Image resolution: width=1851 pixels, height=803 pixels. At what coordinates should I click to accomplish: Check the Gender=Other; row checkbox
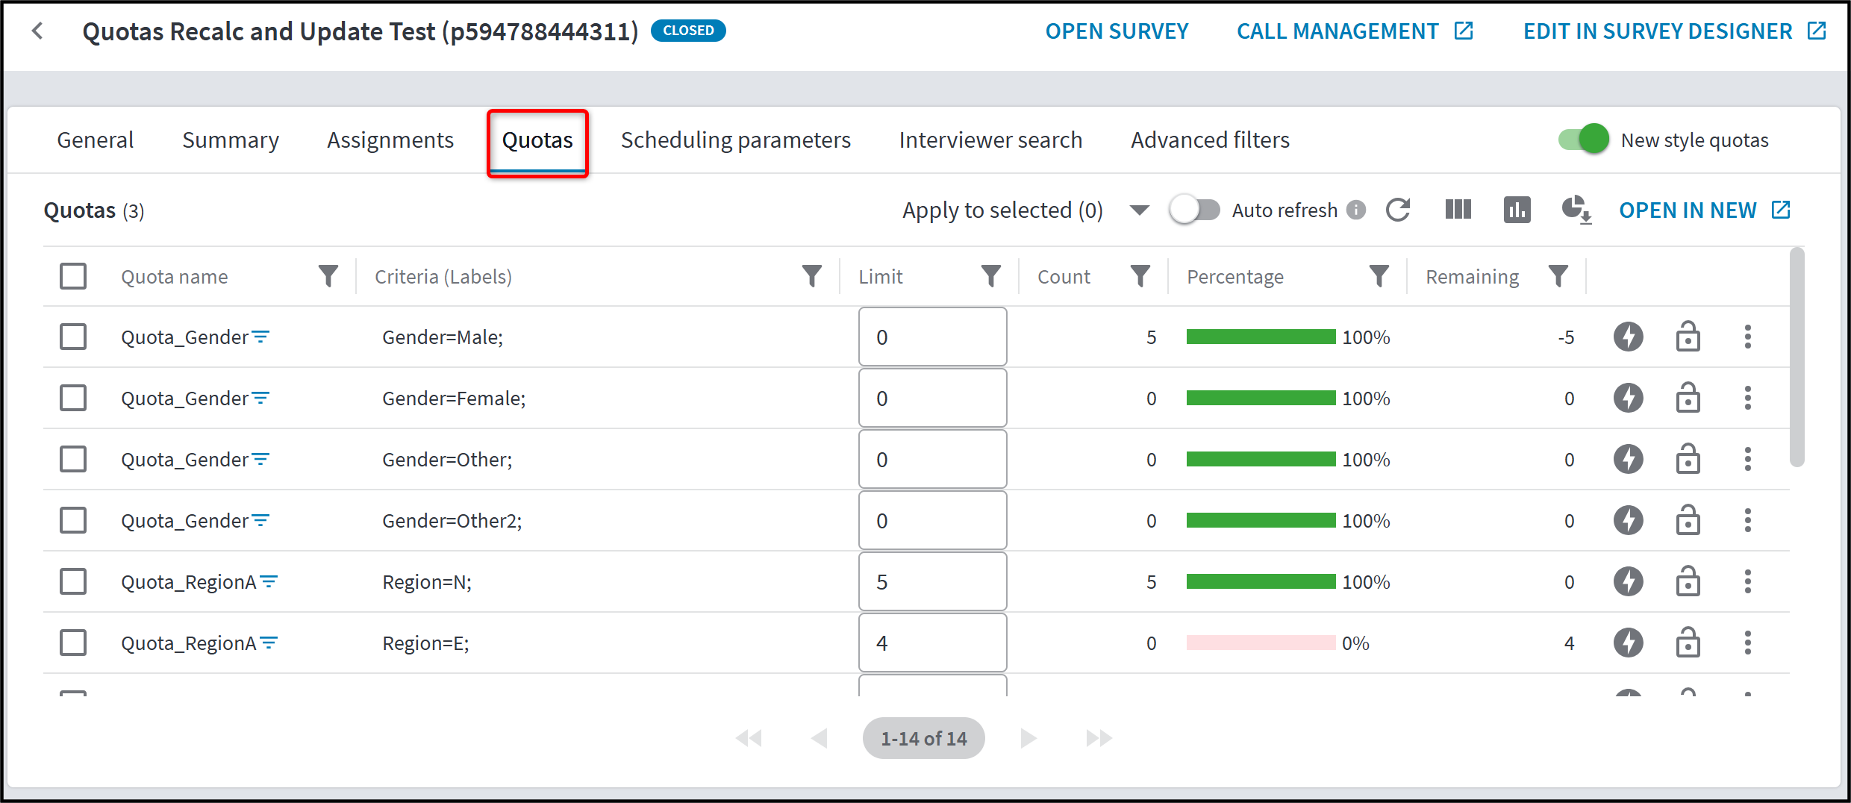tap(73, 459)
